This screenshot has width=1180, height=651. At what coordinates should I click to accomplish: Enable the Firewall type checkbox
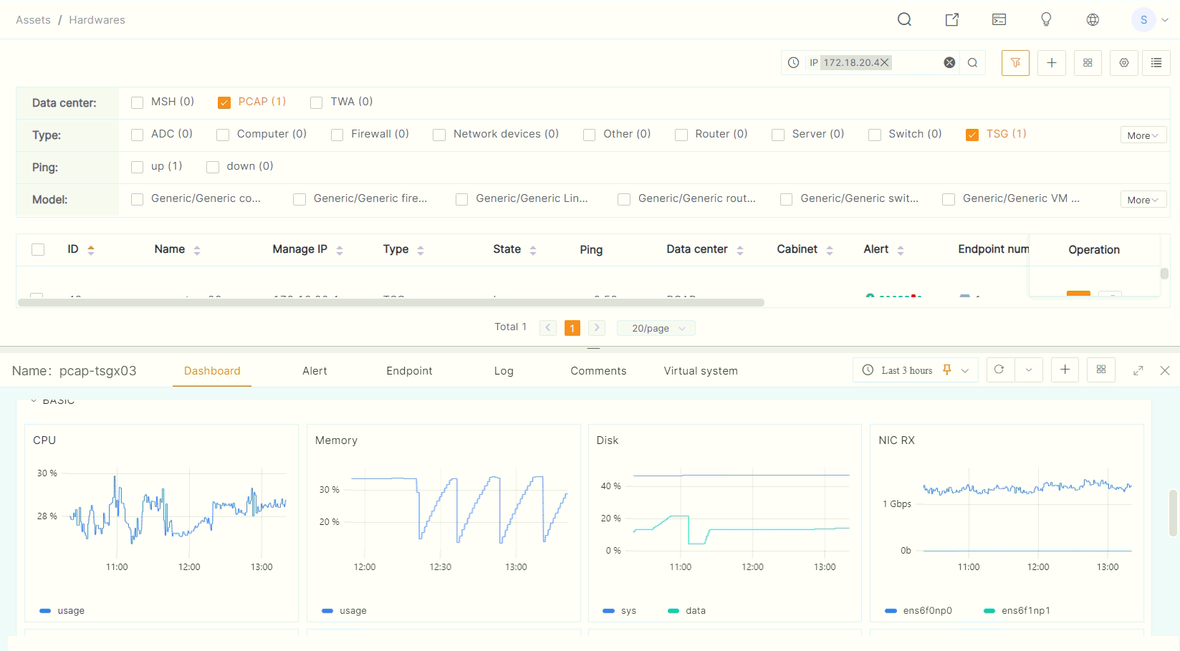[x=337, y=135]
